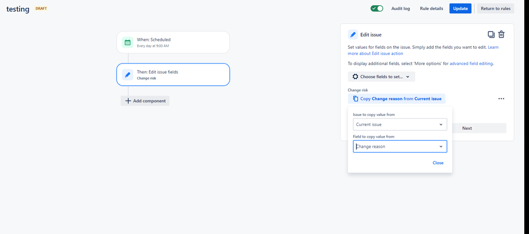Open the Audit log tab
529x234 pixels.
(400, 8)
